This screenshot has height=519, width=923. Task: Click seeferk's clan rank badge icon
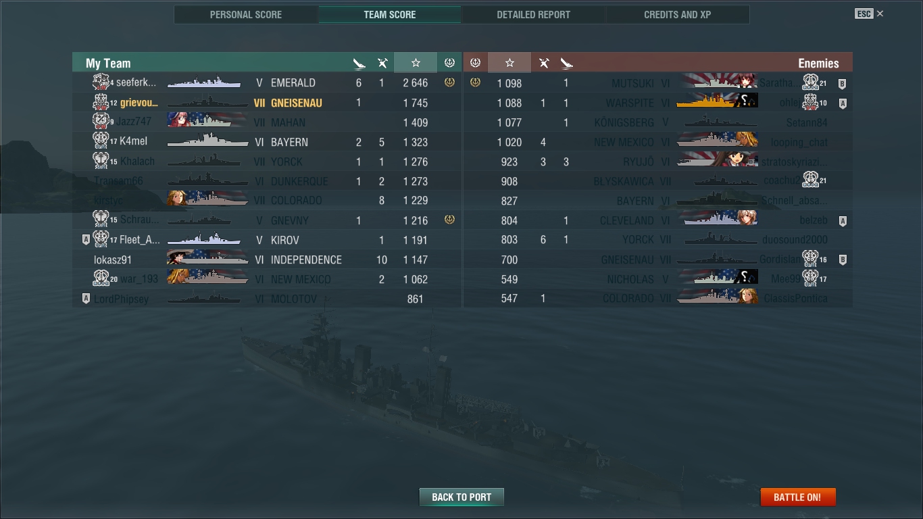coord(101,82)
